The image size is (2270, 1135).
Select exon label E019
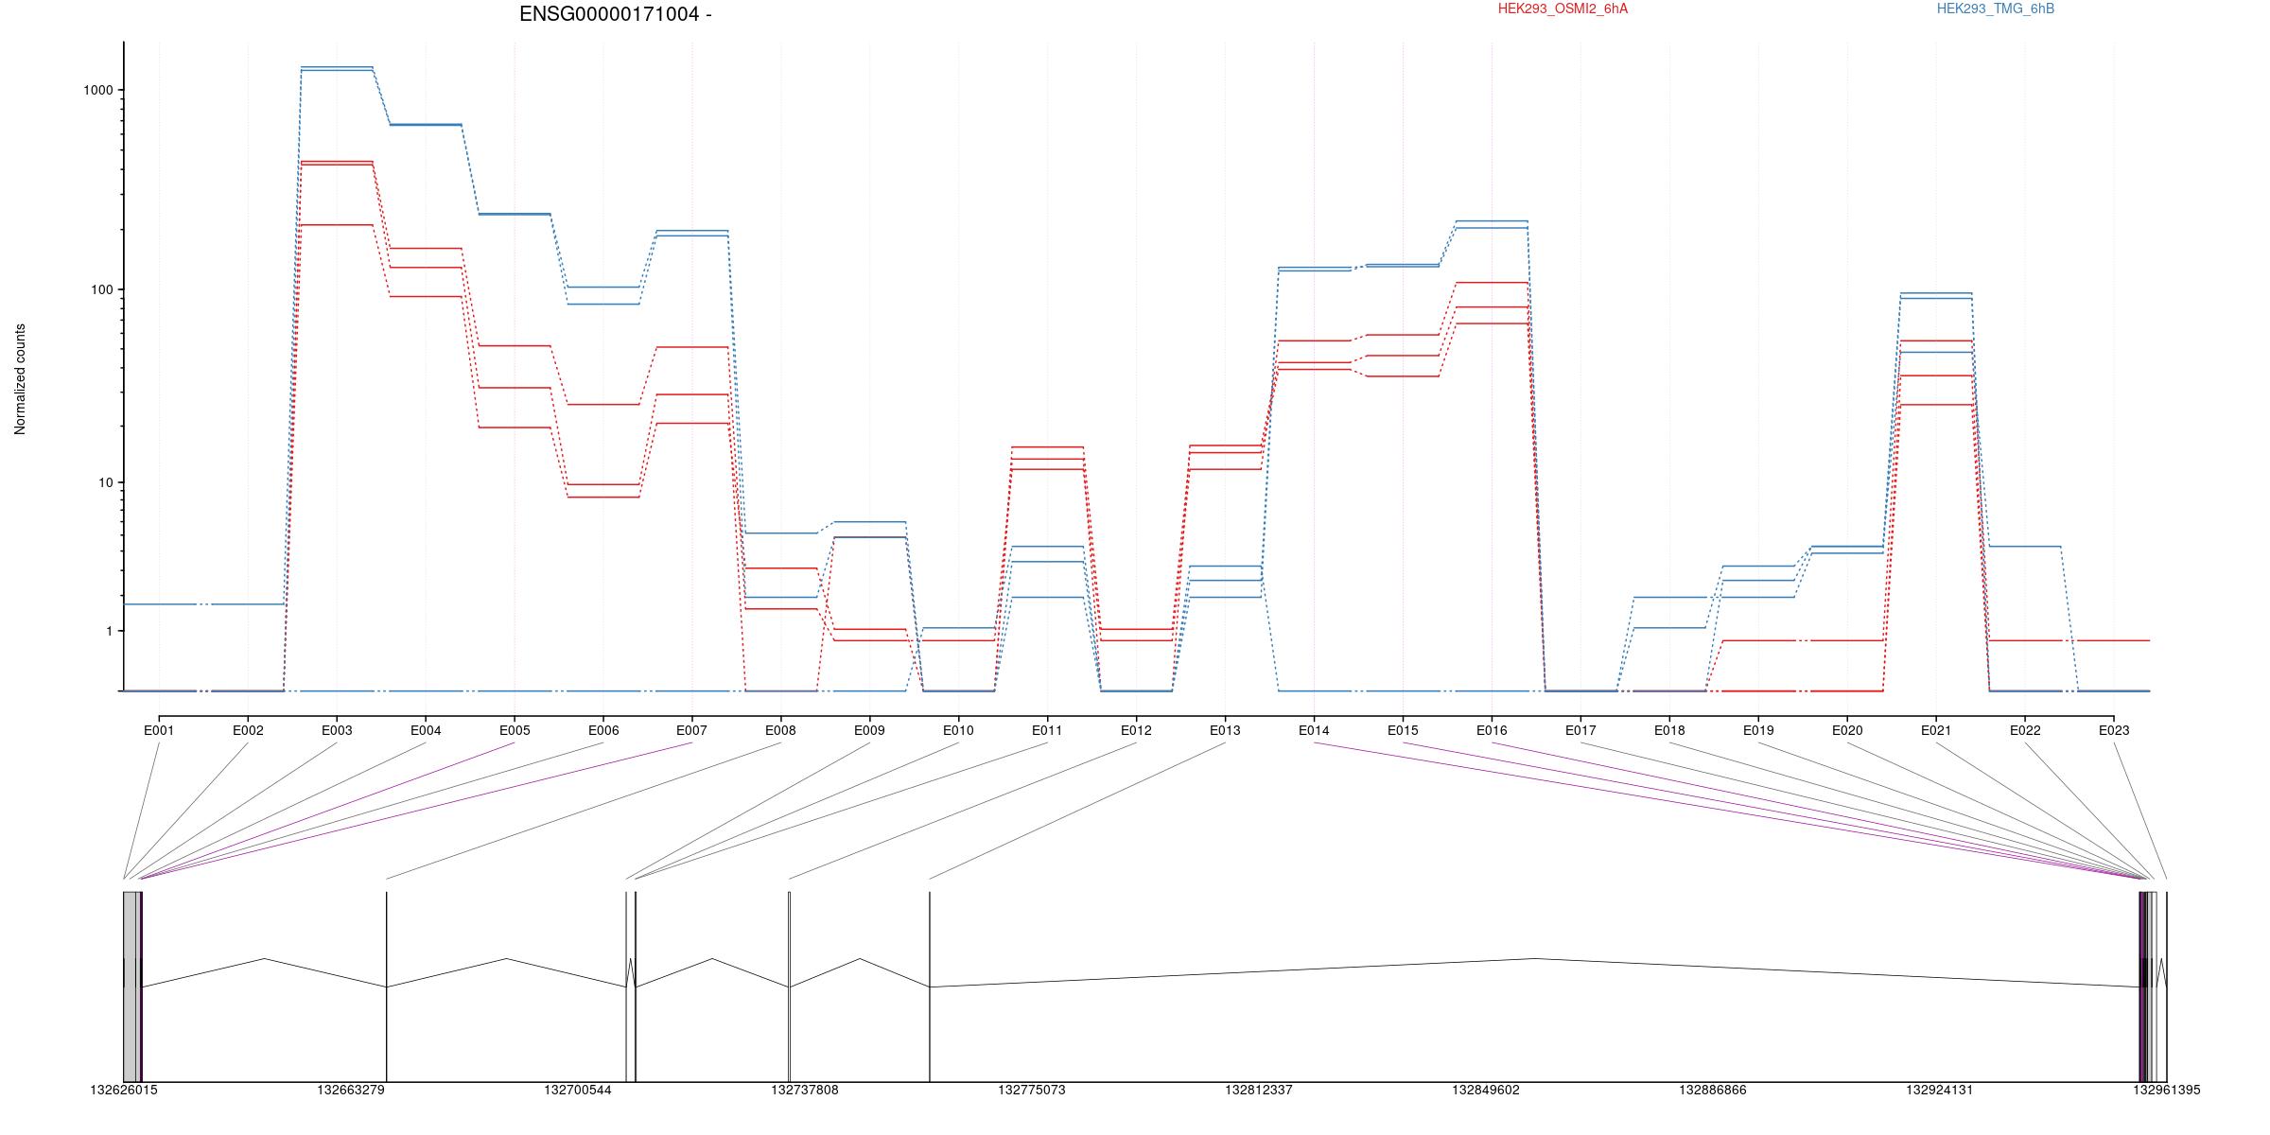click(x=1758, y=730)
